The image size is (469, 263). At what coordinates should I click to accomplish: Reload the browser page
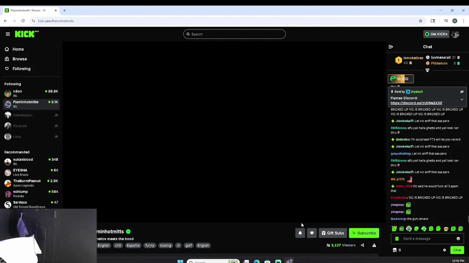coord(23,21)
